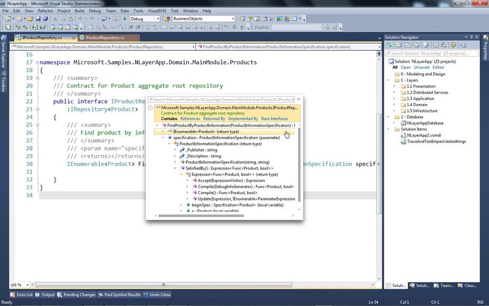Click the Cut toolbar icon

pyautogui.click(x=55, y=19)
